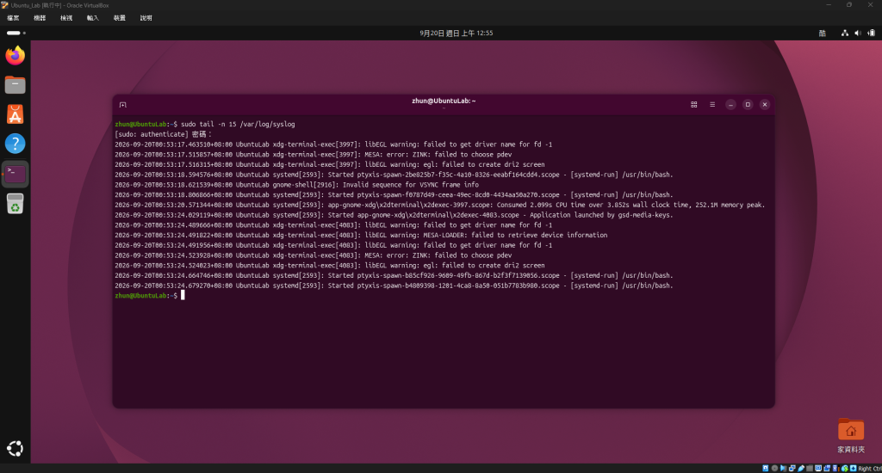Click the terminal title zhun@UbuntuLab:~
The image size is (882, 473).
pyautogui.click(x=444, y=101)
